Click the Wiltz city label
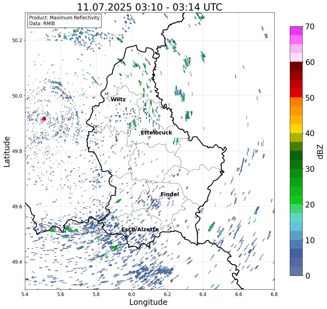 (118, 99)
